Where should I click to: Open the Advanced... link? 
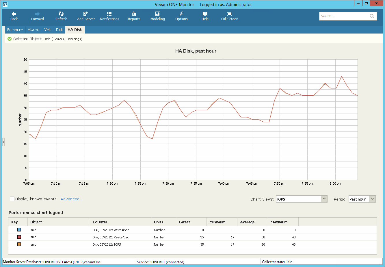(x=72, y=199)
